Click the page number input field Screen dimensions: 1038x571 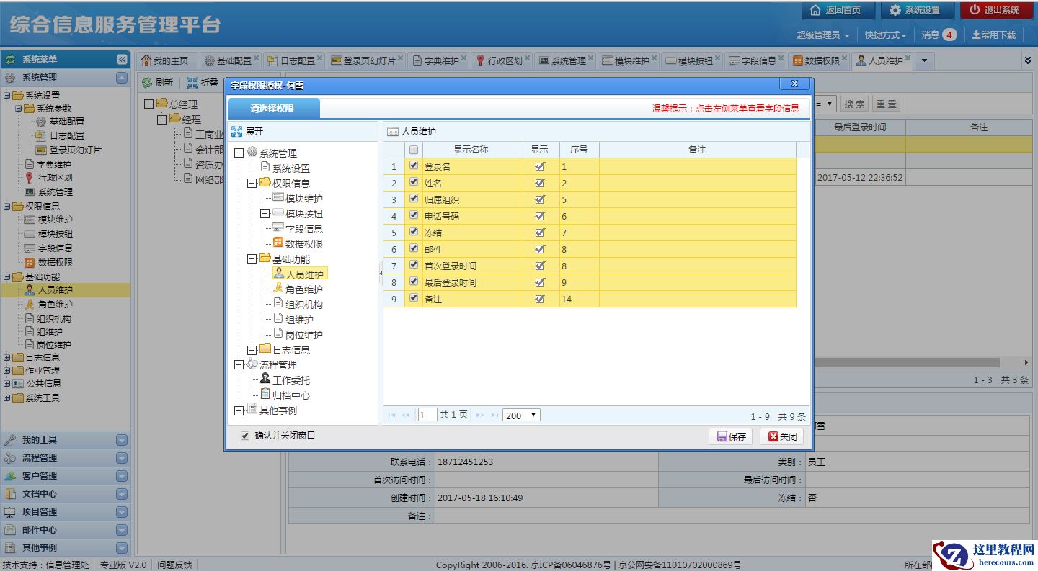[427, 415]
